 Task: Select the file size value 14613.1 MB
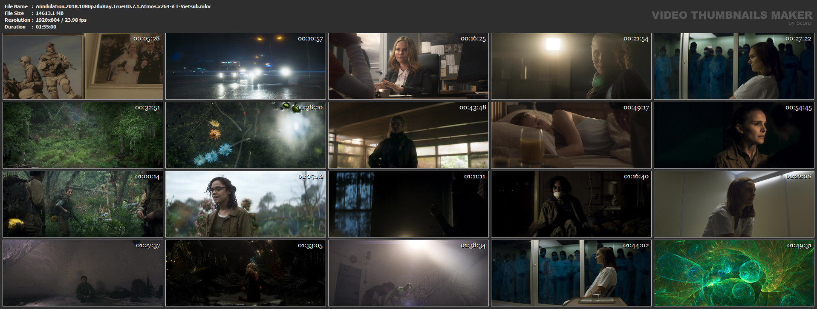[x=49, y=13]
